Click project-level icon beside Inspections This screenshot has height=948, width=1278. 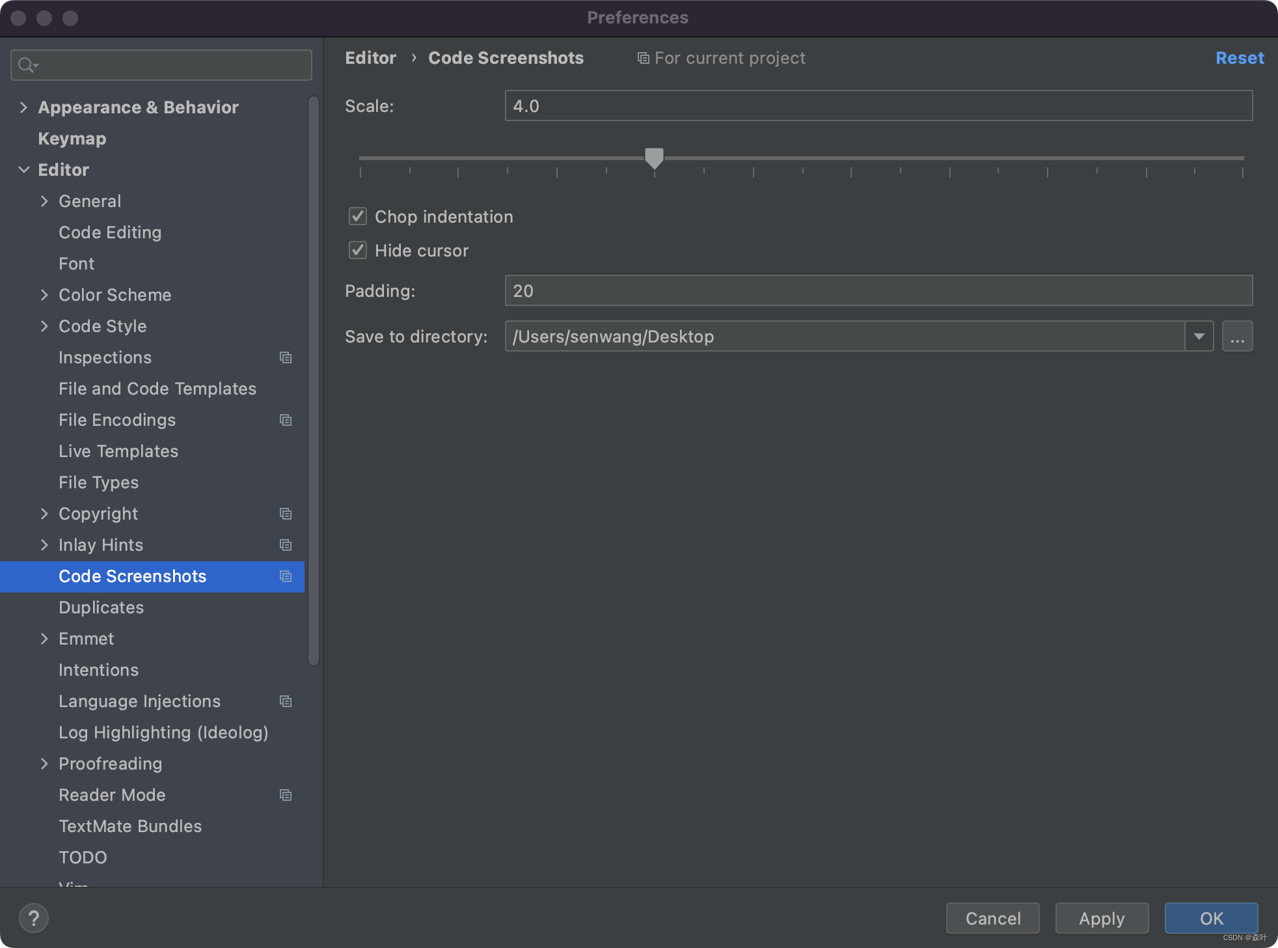285,357
